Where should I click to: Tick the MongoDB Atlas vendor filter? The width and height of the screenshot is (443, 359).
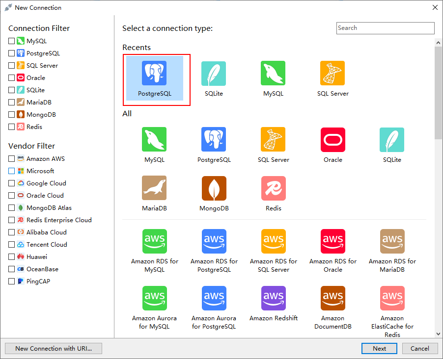pyautogui.click(x=12, y=208)
